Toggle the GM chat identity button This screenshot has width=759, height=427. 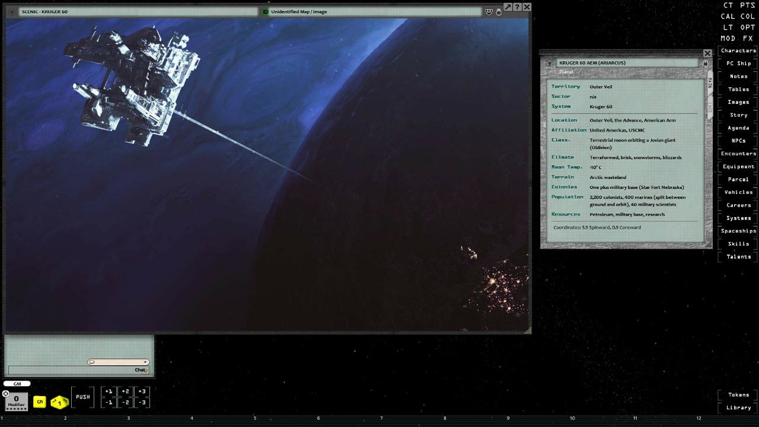(17, 384)
